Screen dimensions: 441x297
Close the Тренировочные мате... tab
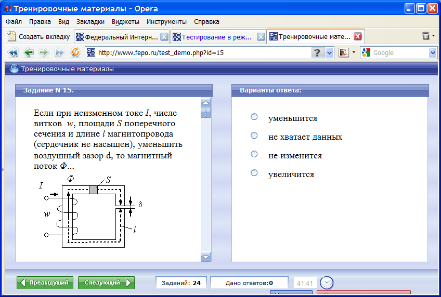coord(358,36)
